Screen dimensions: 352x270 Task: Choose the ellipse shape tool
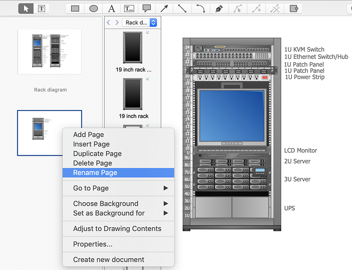pyautogui.click(x=94, y=8)
